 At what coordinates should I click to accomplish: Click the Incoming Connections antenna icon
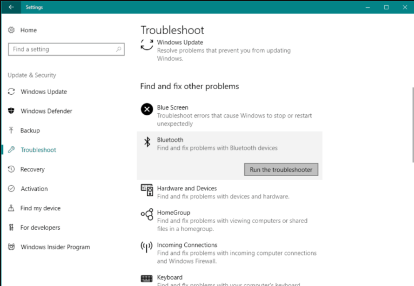pos(147,247)
